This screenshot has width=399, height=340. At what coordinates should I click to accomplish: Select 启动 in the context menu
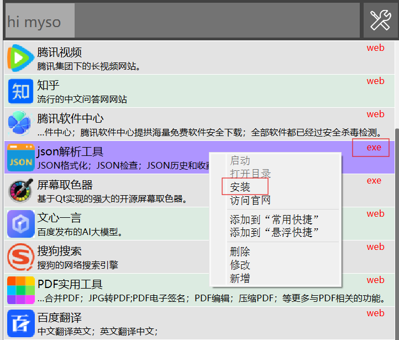(x=240, y=161)
